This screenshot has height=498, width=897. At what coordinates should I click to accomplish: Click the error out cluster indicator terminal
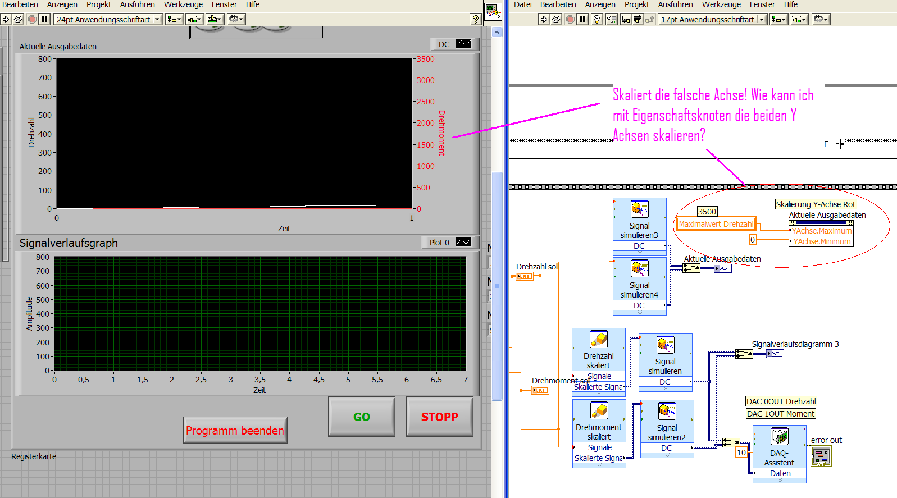point(821,456)
